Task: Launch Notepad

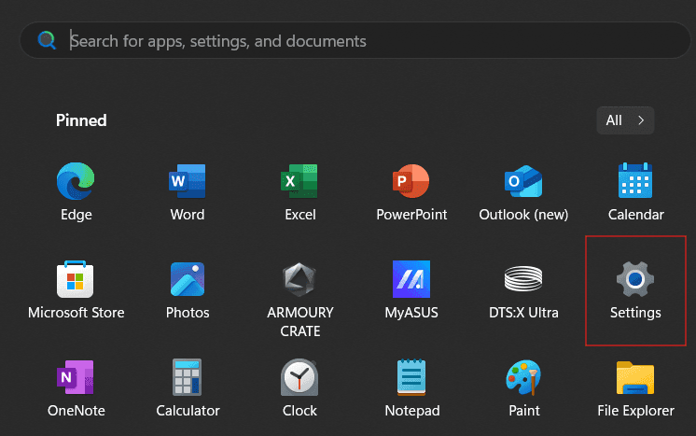Action: [x=411, y=387]
